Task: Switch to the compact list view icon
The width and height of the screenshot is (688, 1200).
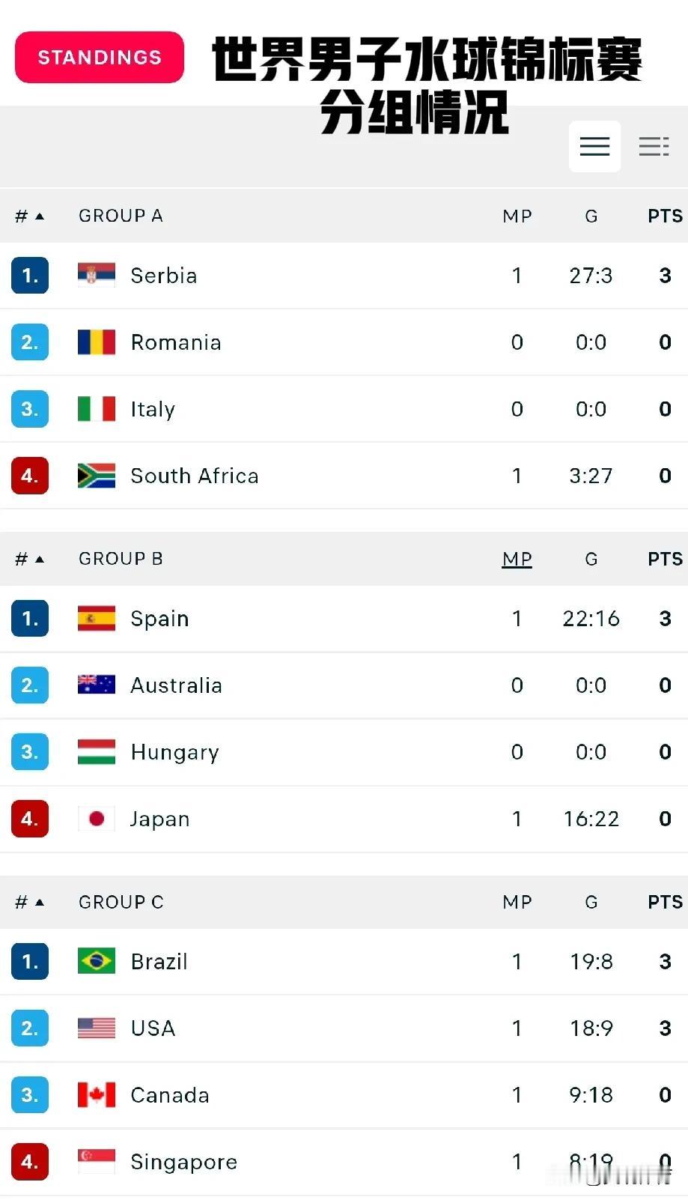Action: [594, 146]
